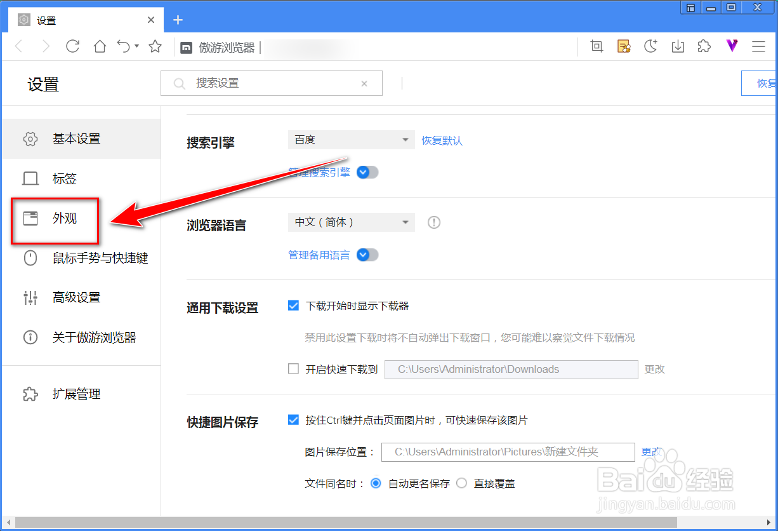Click the 标签 tab outline icon
This screenshot has height=531, width=778.
pos(30,178)
